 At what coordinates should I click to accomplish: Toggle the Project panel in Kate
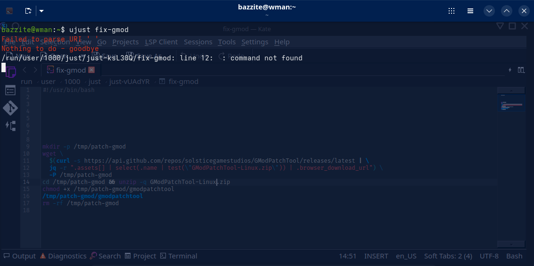point(140,256)
